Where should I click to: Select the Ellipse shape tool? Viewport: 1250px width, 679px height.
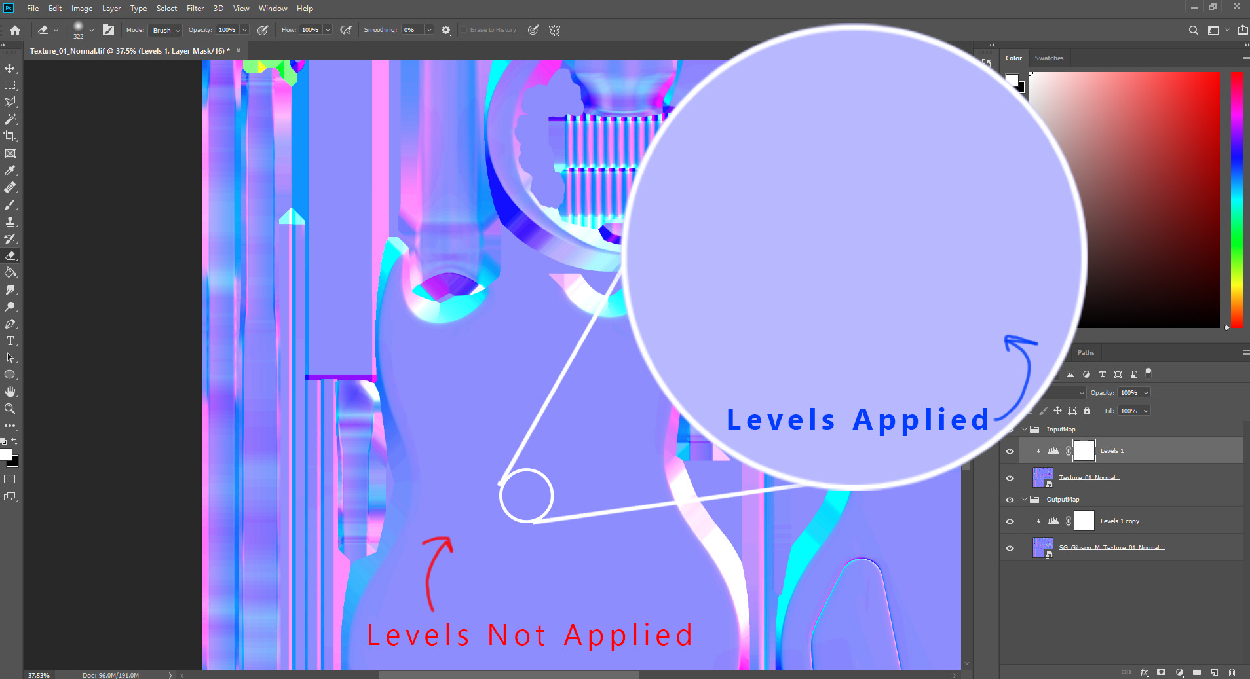[x=10, y=375]
